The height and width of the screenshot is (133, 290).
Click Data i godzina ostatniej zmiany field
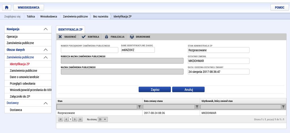[x=218, y=72]
